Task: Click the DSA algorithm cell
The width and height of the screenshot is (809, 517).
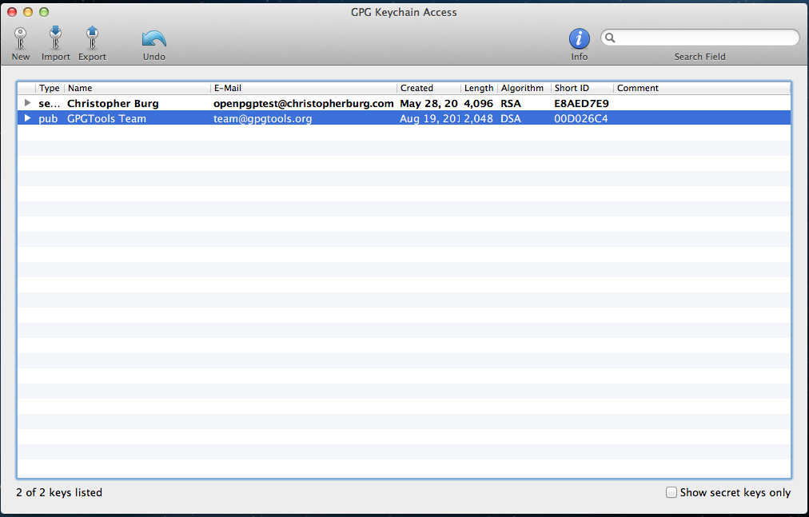Action: coord(511,118)
